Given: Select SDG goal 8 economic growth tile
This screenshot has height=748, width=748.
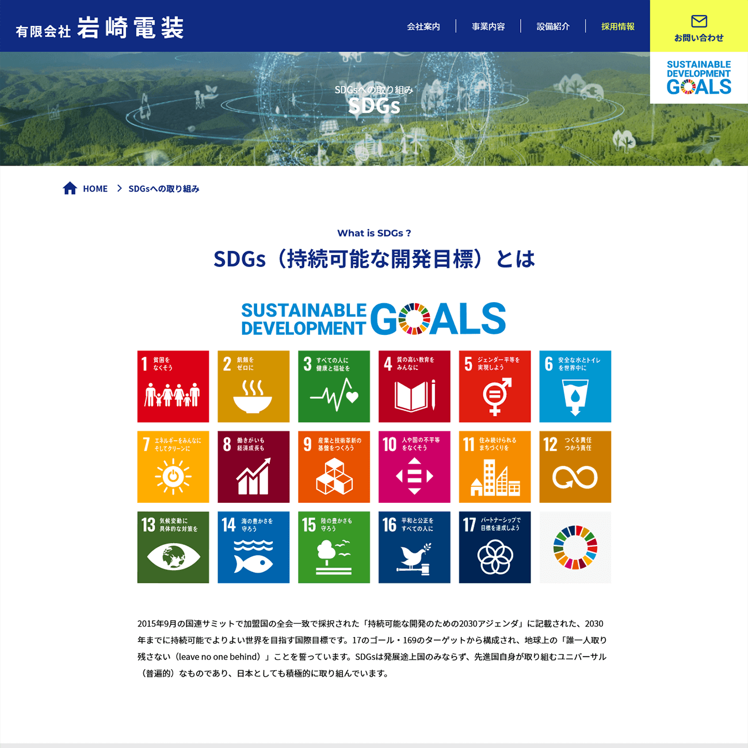Looking at the screenshot, I should [254, 467].
